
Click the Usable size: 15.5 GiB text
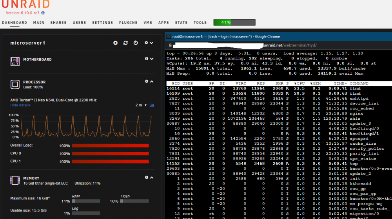pos(28,210)
